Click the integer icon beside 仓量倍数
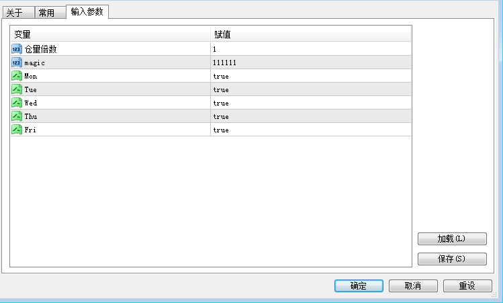 coord(17,49)
